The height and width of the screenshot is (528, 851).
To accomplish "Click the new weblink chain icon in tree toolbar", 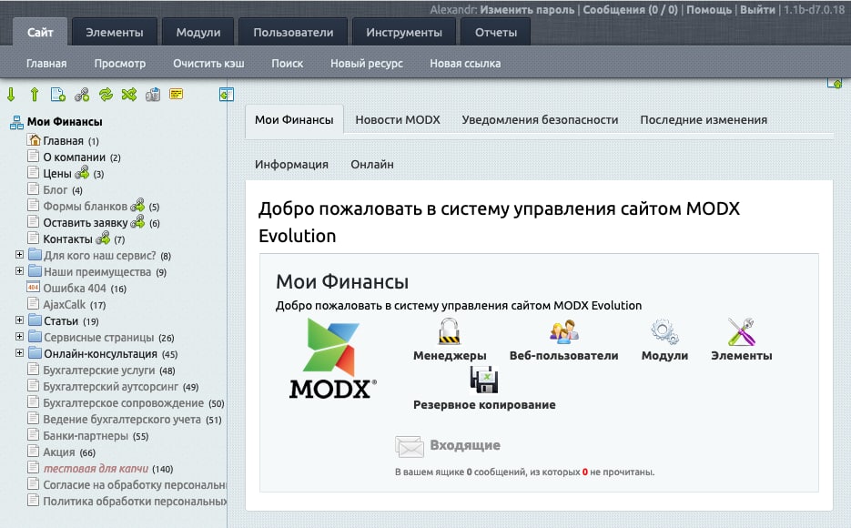I will pyautogui.click(x=82, y=95).
